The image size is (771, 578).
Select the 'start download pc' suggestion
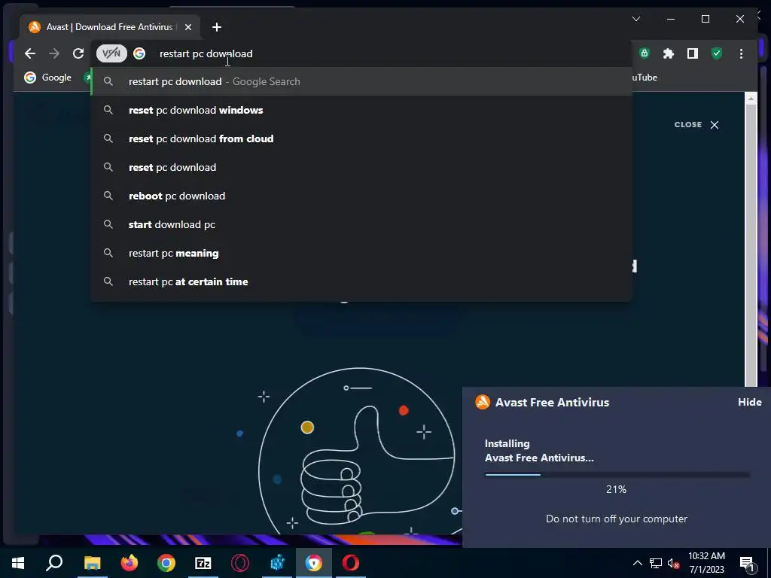pos(361,224)
